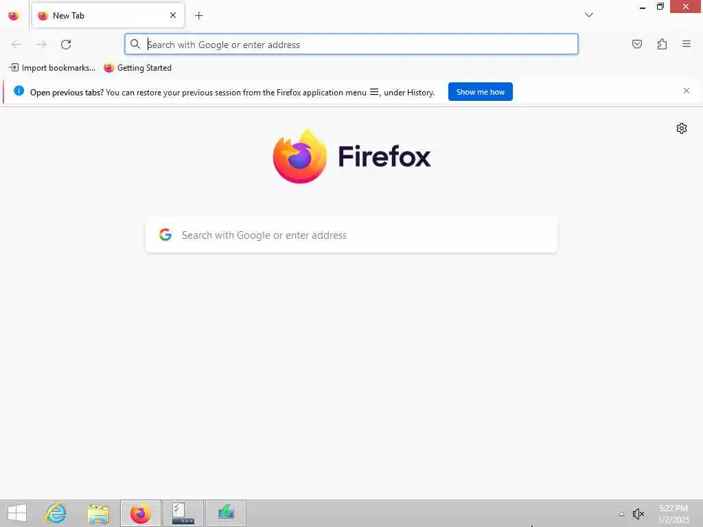703x527 pixels.
Task: Focus the address bar field
Action: click(351, 45)
